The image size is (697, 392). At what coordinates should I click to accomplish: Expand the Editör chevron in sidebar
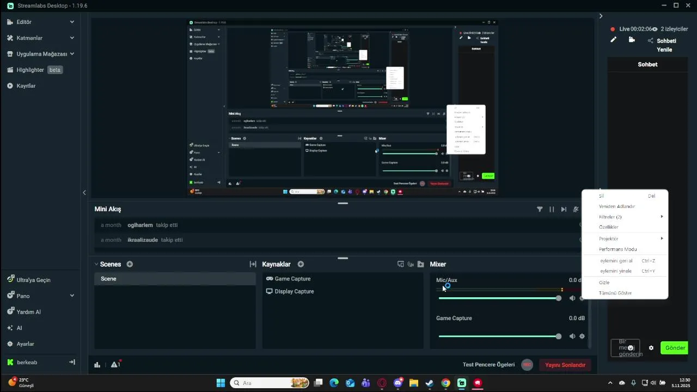click(x=72, y=22)
